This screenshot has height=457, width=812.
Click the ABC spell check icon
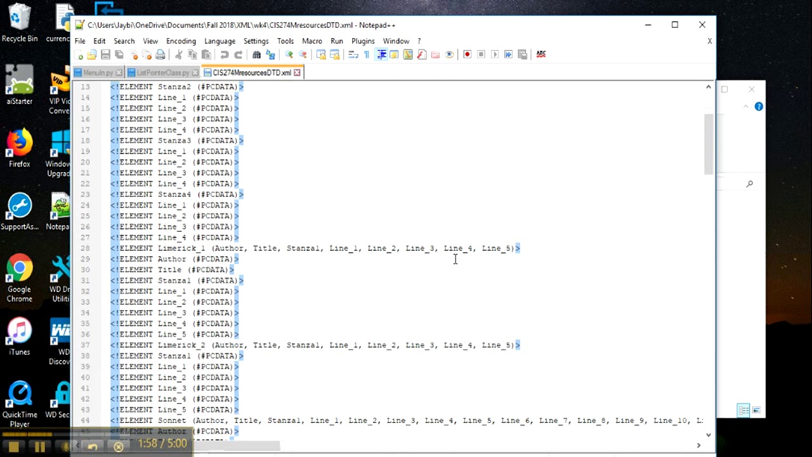point(541,55)
